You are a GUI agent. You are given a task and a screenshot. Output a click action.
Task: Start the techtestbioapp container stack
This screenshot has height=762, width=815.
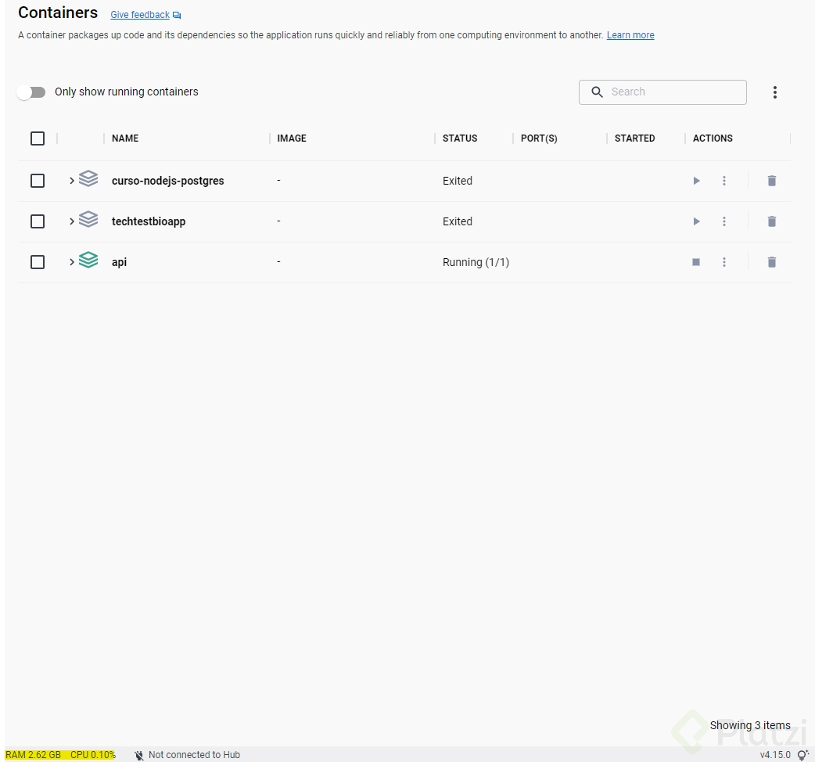[696, 221]
